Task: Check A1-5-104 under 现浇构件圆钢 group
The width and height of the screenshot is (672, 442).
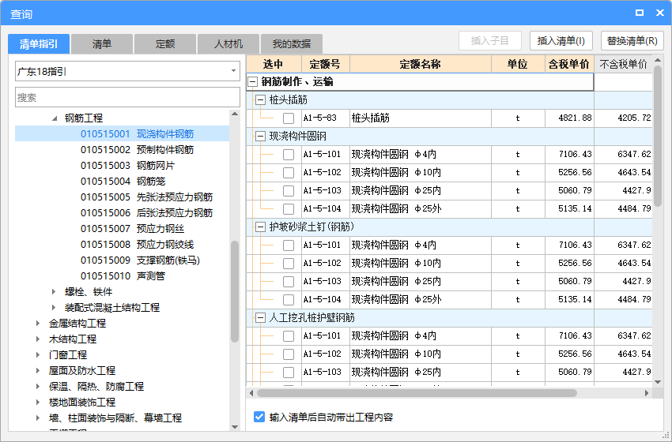Action: [x=289, y=209]
